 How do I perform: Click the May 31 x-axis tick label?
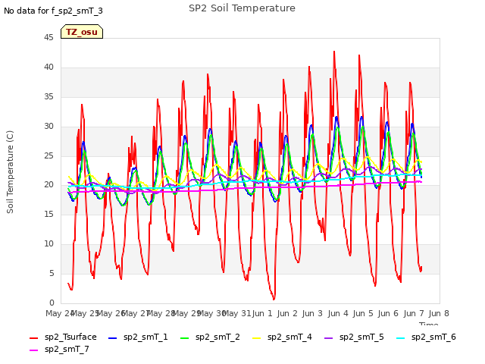[236, 313]
